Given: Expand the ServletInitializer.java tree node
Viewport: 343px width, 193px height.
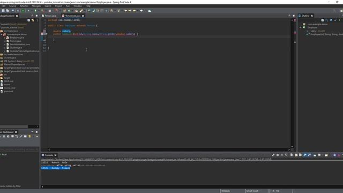Looking at the screenshot, I should [x=5, y=44].
